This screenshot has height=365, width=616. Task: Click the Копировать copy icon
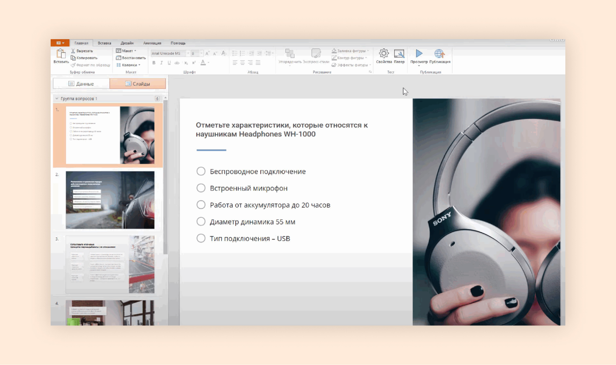[73, 58]
